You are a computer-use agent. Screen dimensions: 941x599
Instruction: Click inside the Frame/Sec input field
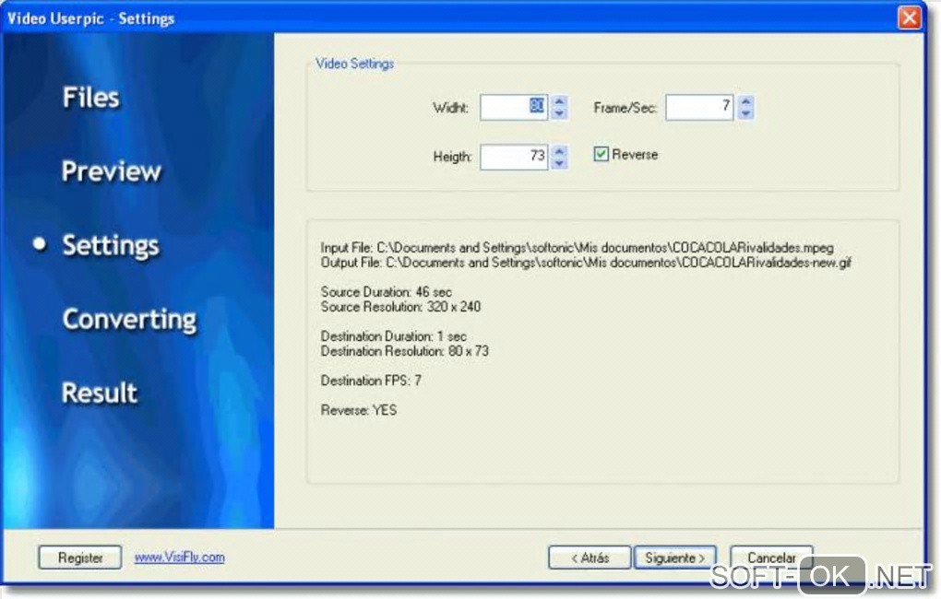[x=699, y=107]
